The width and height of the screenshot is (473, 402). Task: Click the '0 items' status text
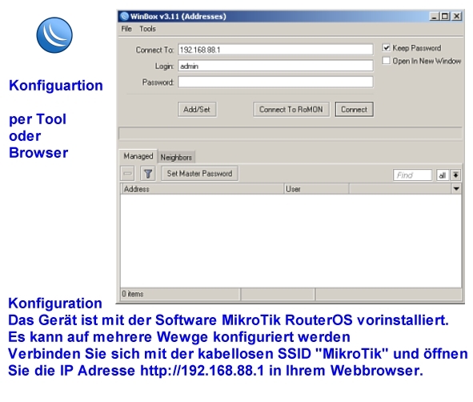[x=132, y=294]
